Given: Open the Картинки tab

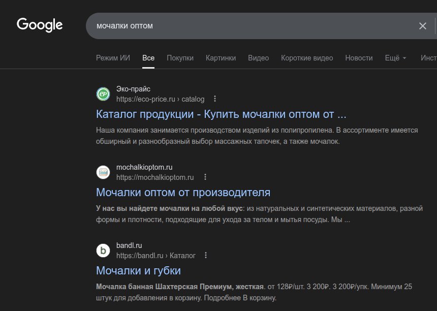Looking at the screenshot, I should pyautogui.click(x=221, y=58).
